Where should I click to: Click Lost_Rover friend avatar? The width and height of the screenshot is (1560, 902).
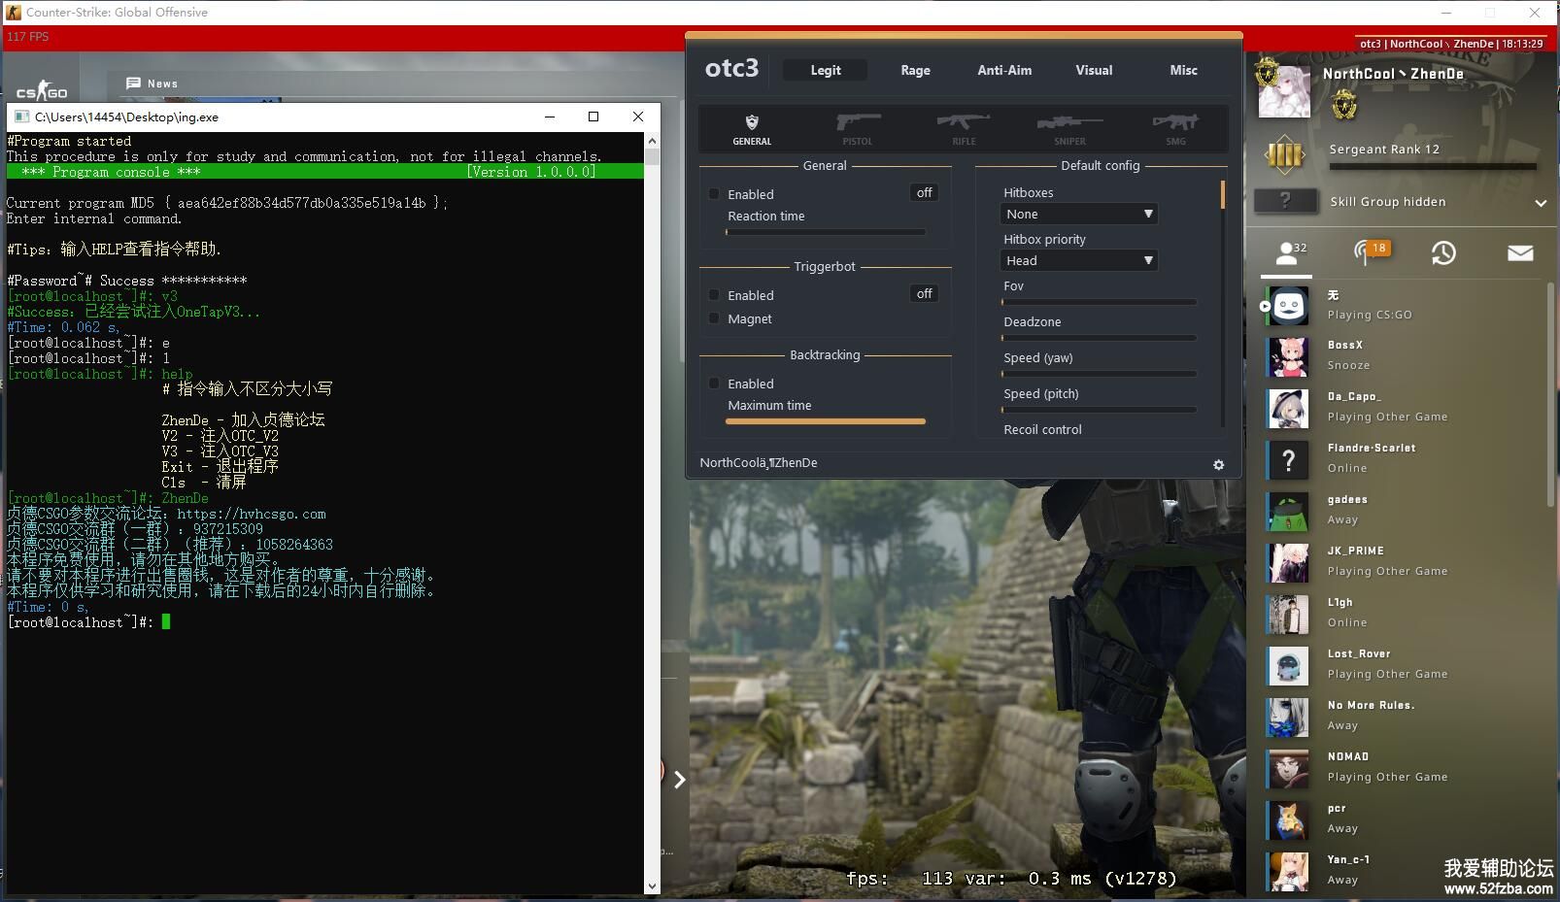pyautogui.click(x=1288, y=666)
